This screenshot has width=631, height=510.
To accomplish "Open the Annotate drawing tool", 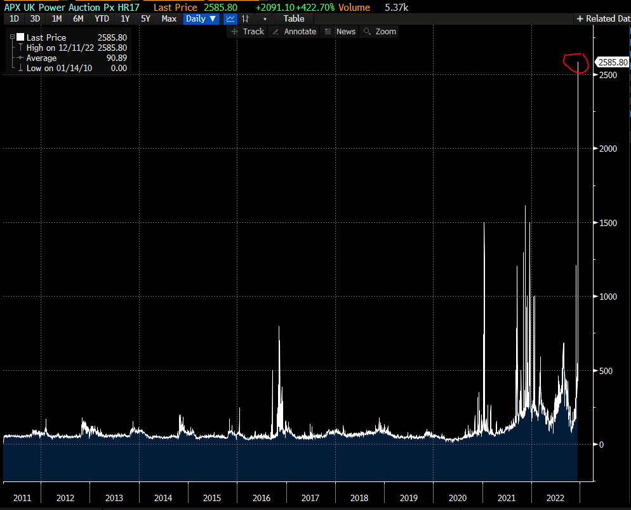I will (x=295, y=31).
